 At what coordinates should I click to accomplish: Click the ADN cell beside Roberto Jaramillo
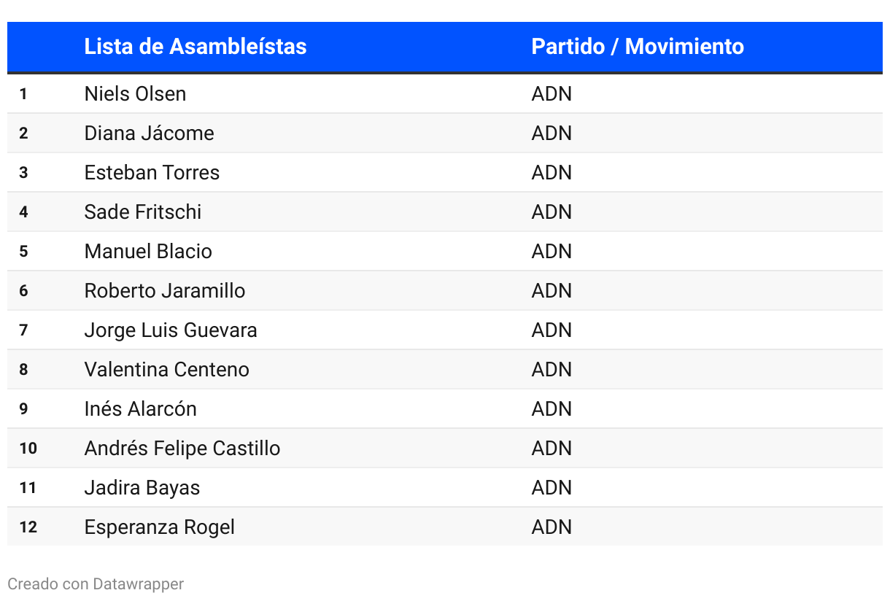click(x=552, y=291)
